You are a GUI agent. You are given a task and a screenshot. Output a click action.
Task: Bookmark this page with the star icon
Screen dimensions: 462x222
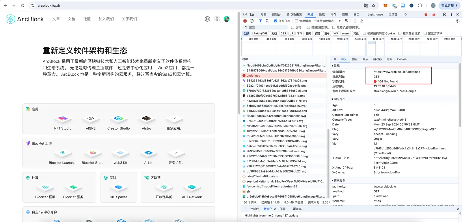pyautogui.click(x=373, y=5)
